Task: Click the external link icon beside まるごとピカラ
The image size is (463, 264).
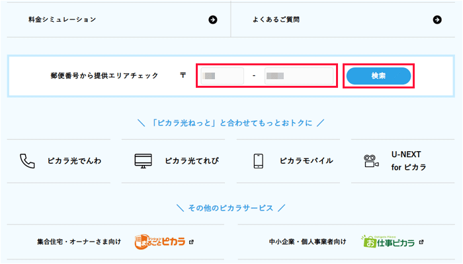Action: [x=191, y=242]
